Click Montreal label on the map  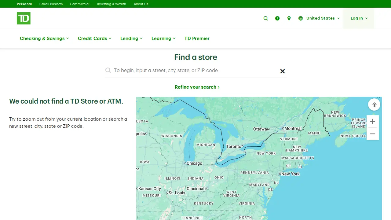click(x=293, y=128)
